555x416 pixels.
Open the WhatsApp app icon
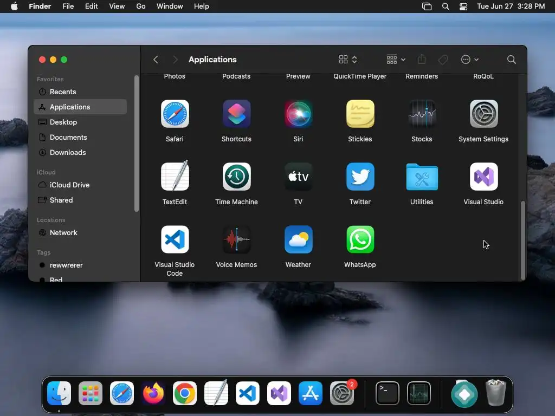coord(360,239)
